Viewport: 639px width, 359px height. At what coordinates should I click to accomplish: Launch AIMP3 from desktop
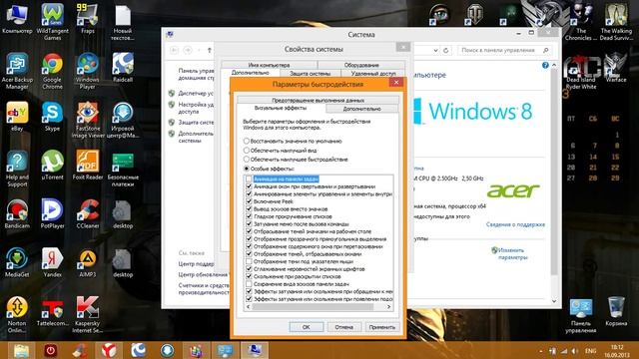coord(87,263)
